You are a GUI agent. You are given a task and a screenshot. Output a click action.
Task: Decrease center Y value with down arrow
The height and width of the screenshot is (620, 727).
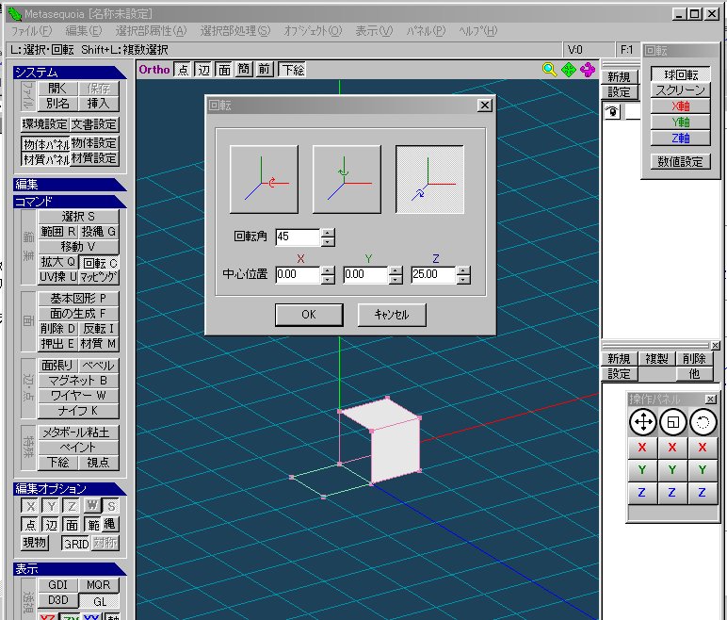click(396, 279)
